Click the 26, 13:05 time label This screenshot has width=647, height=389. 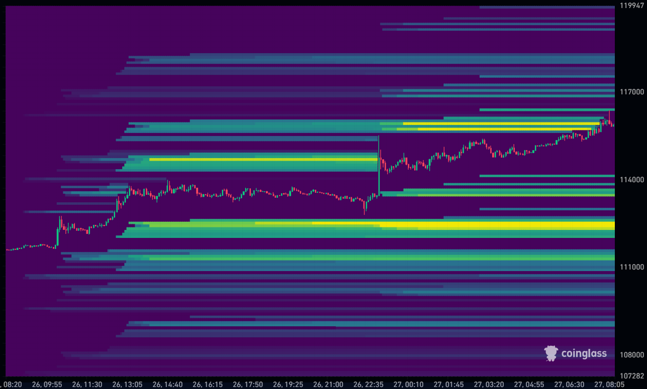pyautogui.click(x=127, y=384)
